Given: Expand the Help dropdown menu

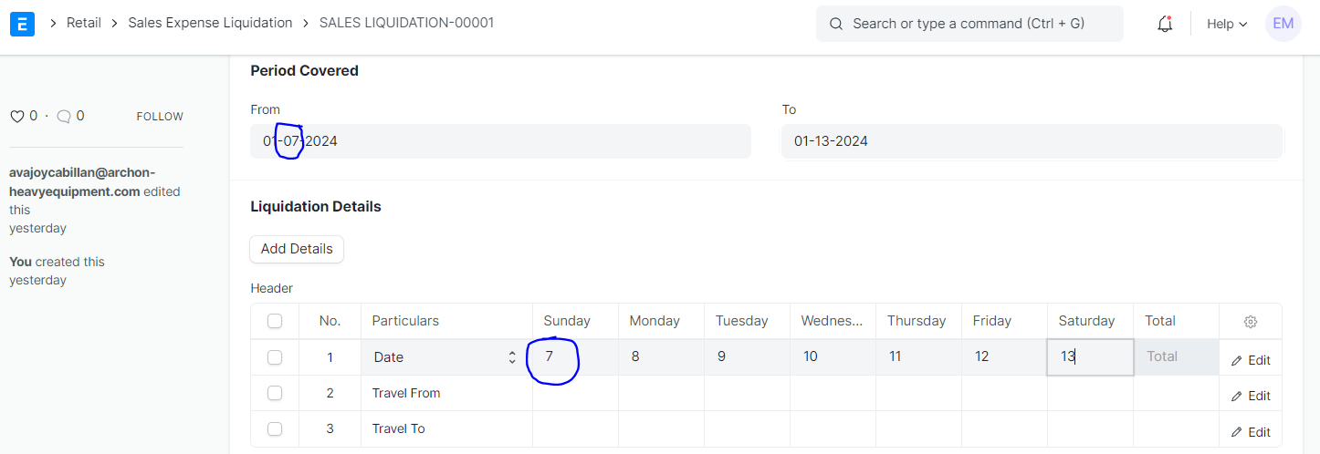Looking at the screenshot, I should click(1226, 25).
